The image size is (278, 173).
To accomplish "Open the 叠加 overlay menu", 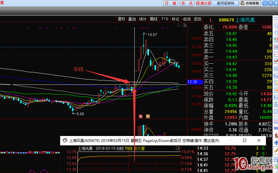I will (x=132, y=19).
